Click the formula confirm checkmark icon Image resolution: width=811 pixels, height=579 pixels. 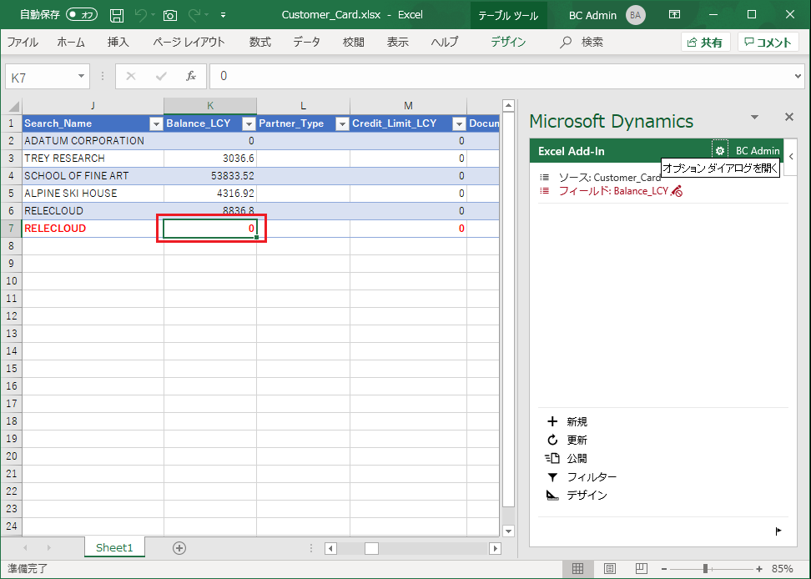pyautogui.click(x=161, y=77)
